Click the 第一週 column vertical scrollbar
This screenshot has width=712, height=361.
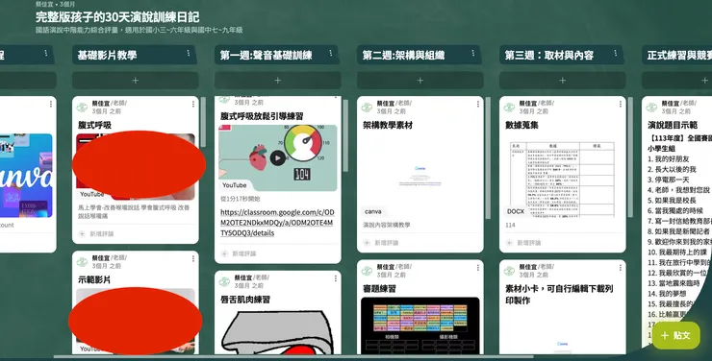(x=345, y=135)
